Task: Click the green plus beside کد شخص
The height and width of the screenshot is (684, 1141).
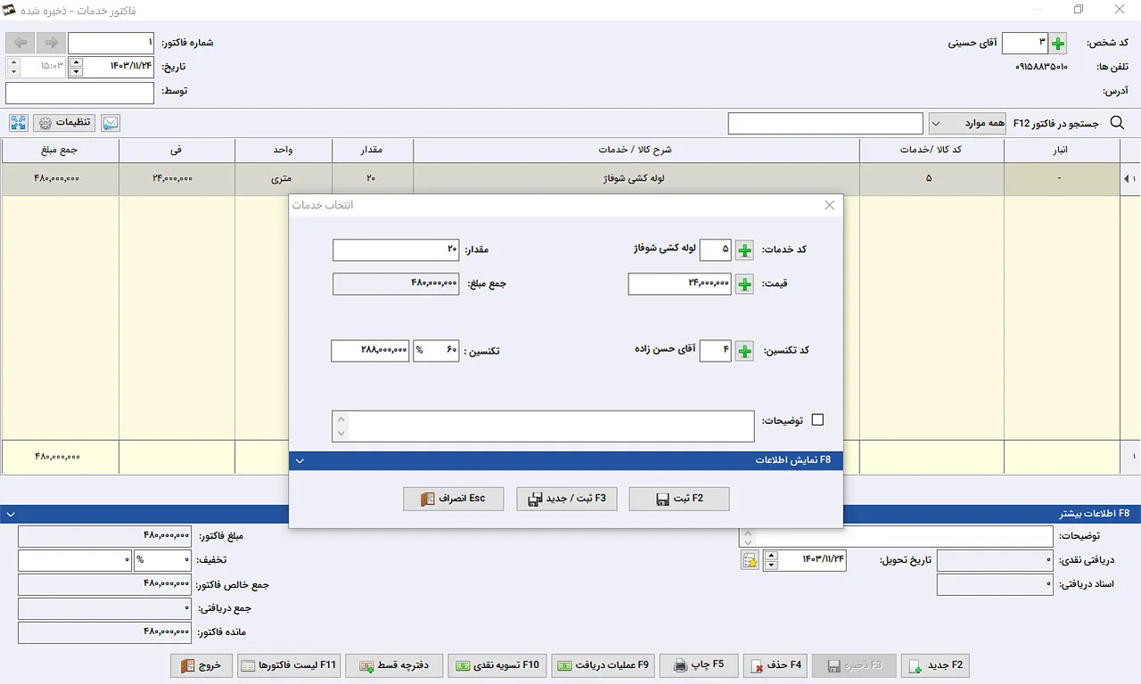Action: coord(1058,43)
